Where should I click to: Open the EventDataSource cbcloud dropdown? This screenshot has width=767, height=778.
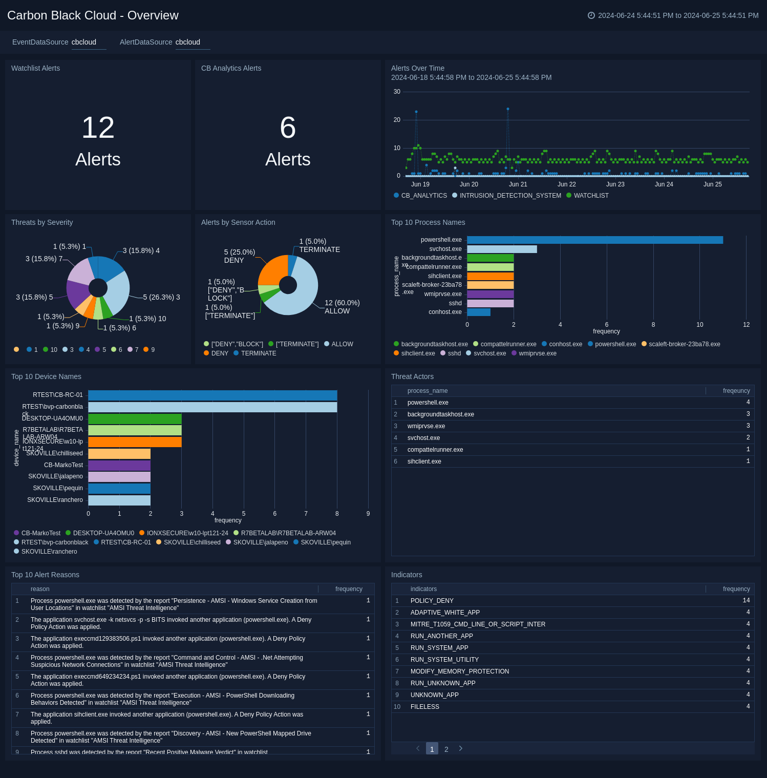click(x=83, y=42)
